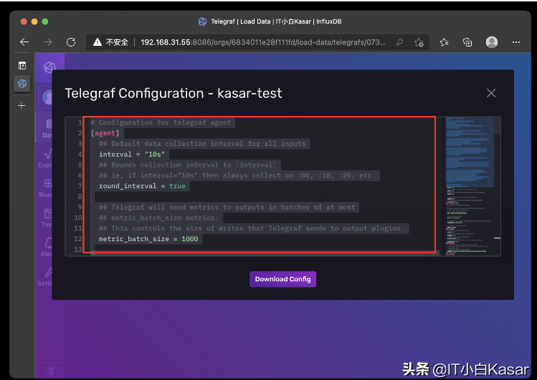
Task: Click the not-secure warning triangle icon
Action: pyautogui.click(x=98, y=42)
